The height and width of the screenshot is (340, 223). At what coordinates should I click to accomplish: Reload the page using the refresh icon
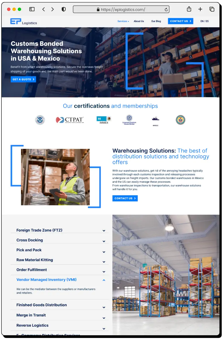(166, 10)
